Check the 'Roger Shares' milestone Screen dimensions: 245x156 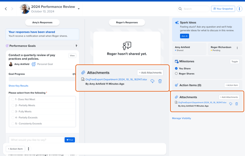(x=176, y=74)
